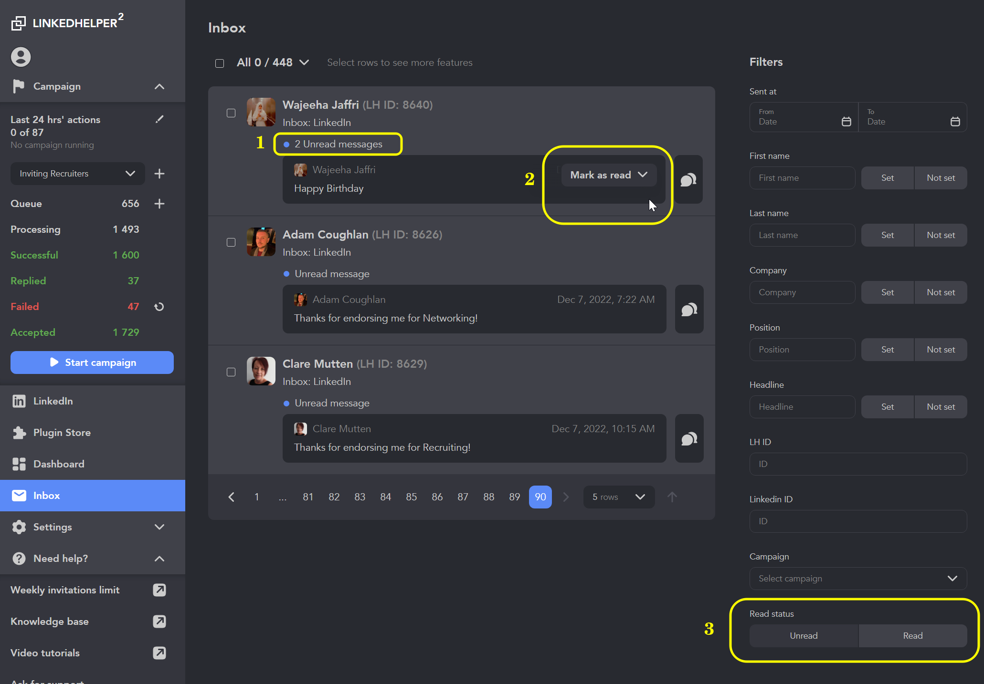Open Adam Coughlan message preview
The height and width of the screenshot is (684, 984).
(474, 309)
